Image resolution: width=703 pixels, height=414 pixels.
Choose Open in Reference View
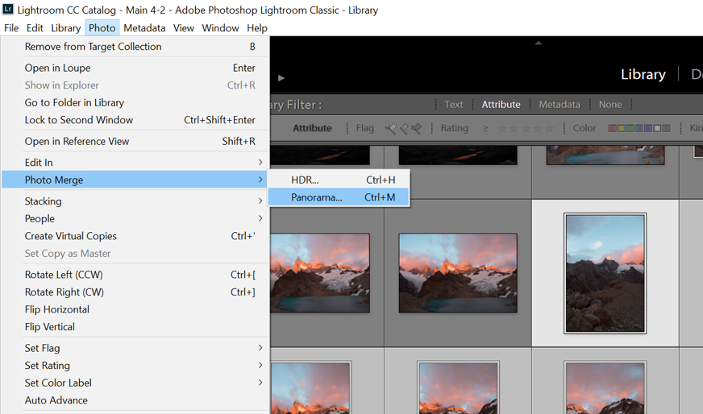[135, 142]
